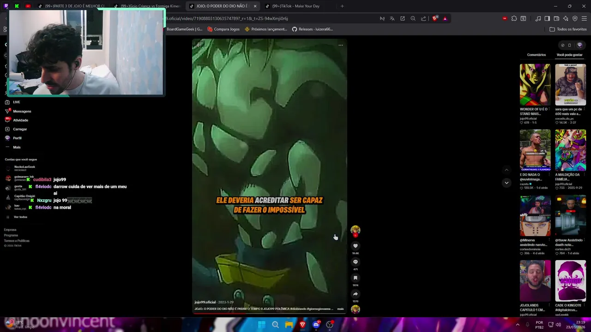Open the browser extensions puzzle icon
The width and height of the screenshot is (591, 332).
coord(514,18)
